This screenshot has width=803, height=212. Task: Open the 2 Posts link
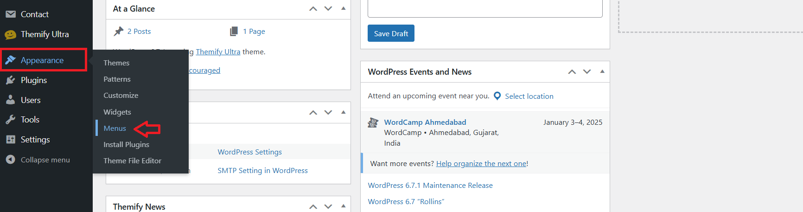coord(139,32)
